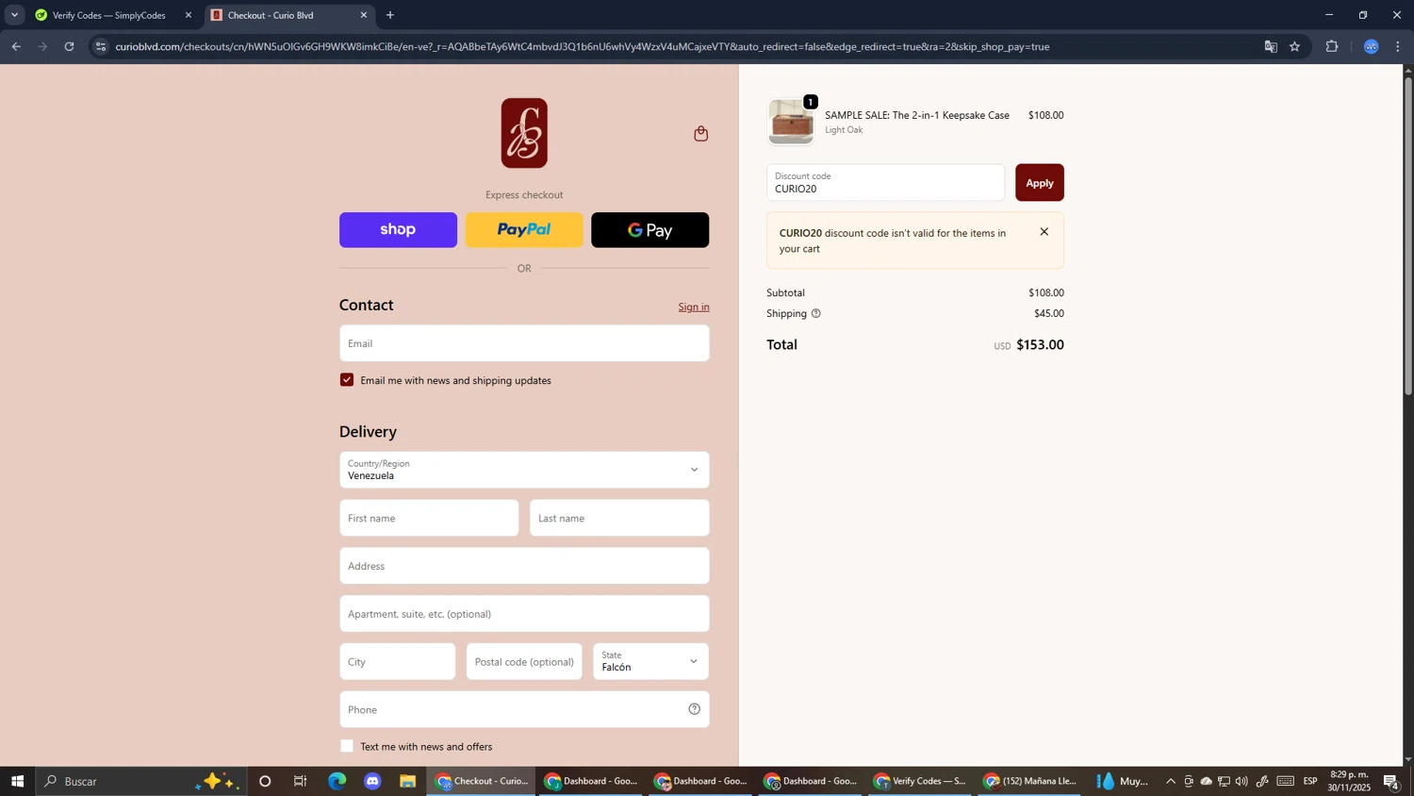
Task: Click the Sign in link
Action: pos(694,307)
